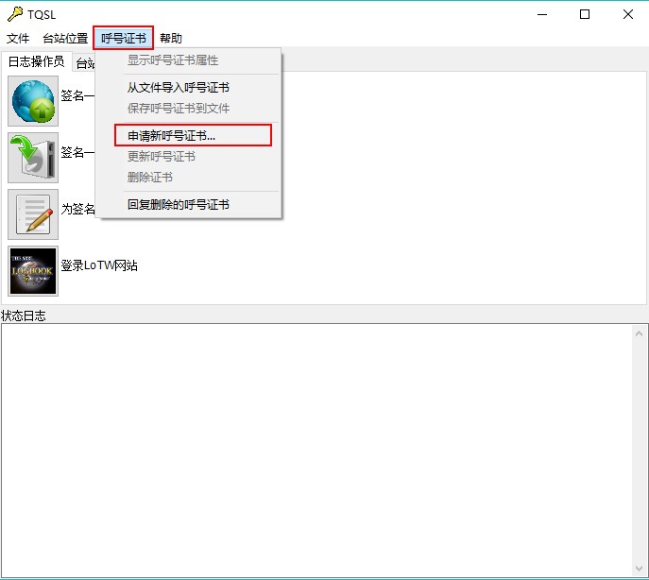Click the TQSL key icon in title bar

(x=14, y=14)
